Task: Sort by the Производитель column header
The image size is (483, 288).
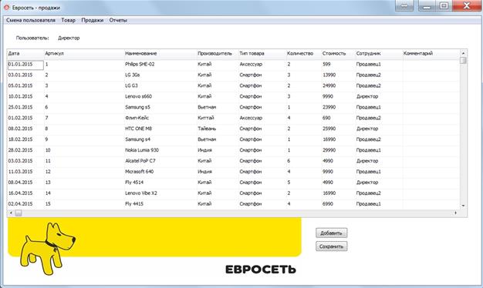Action: click(218, 53)
